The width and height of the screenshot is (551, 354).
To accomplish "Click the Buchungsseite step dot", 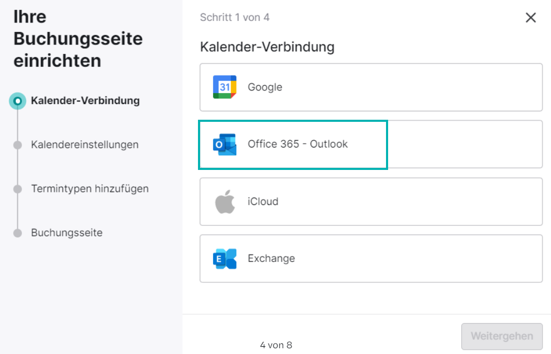I will 18,233.
